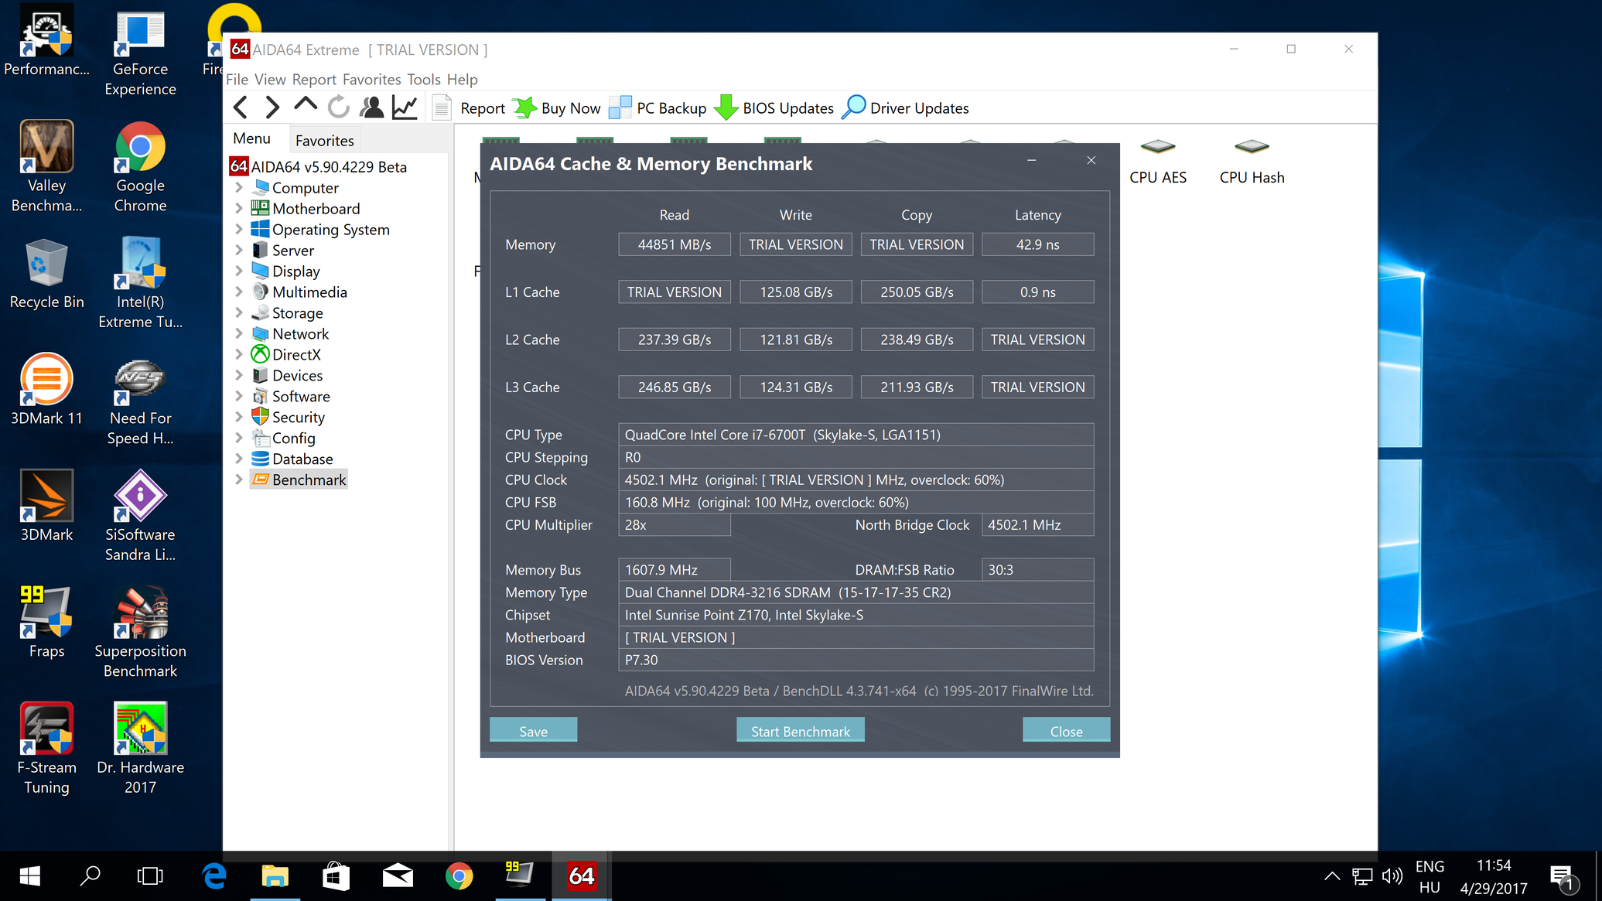Click the graph chart toolbar icon
1602x901 pixels.
[x=405, y=108]
